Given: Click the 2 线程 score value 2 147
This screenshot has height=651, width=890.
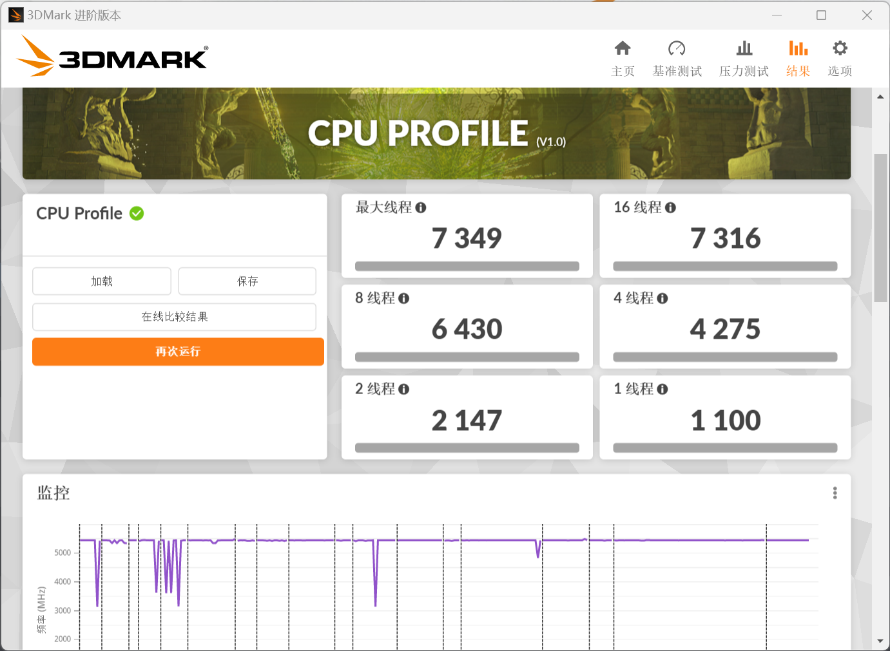Looking at the screenshot, I should [x=467, y=420].
